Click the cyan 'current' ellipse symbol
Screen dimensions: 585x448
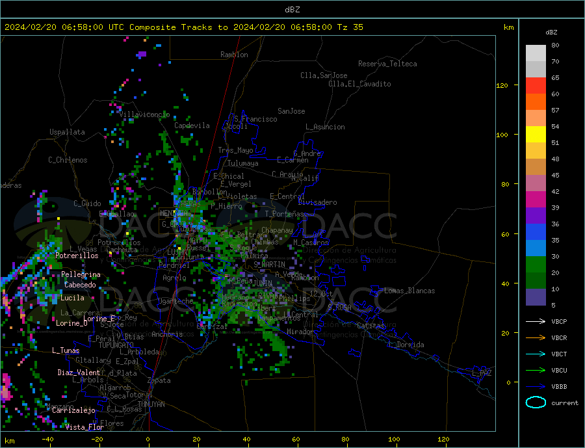click(536, 402)
